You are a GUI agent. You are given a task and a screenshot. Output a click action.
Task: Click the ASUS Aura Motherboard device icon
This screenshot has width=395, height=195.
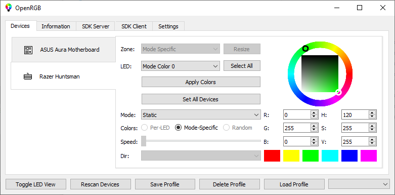pyautogui.click(x=28, y=50)
